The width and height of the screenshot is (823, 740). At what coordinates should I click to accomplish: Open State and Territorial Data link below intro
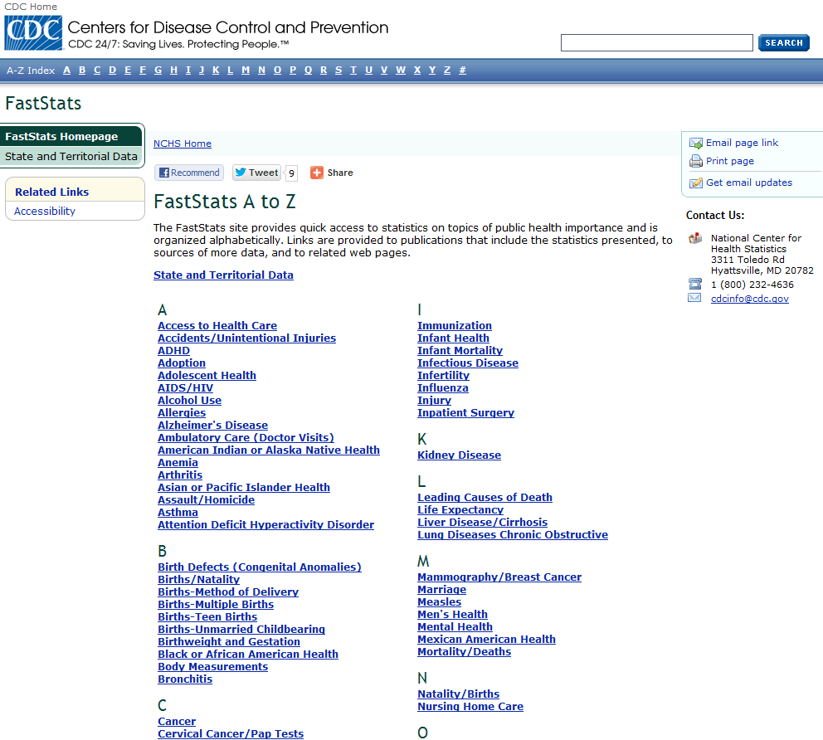click(224, 275)
